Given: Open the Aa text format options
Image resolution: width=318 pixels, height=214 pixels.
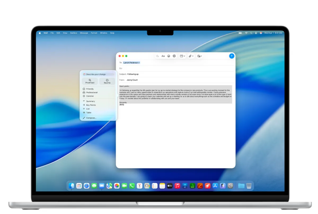Looking at the screenshot, I should 163,56.
